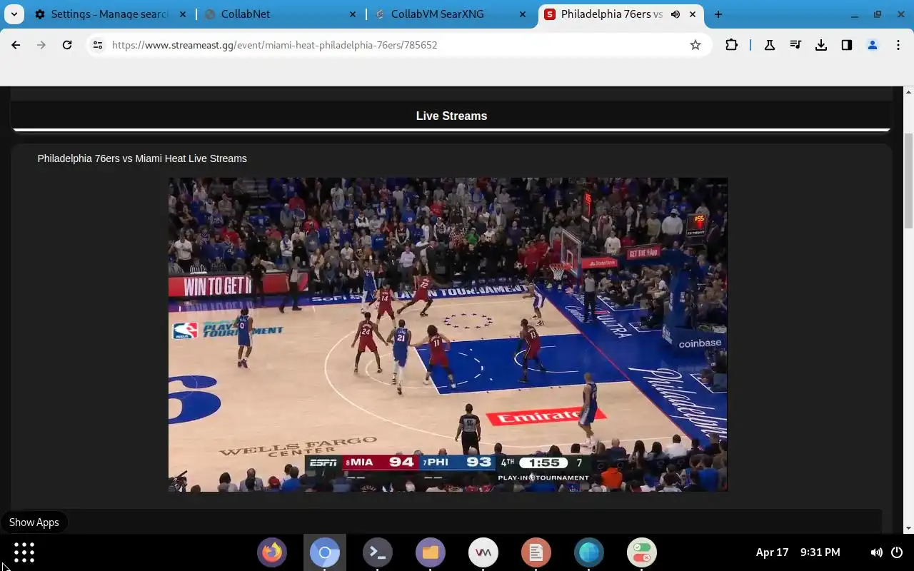Image resolution: width=914 pixels, height=571 pixels.
Task: Close the CollabNet tab
Action: (353, 14)
